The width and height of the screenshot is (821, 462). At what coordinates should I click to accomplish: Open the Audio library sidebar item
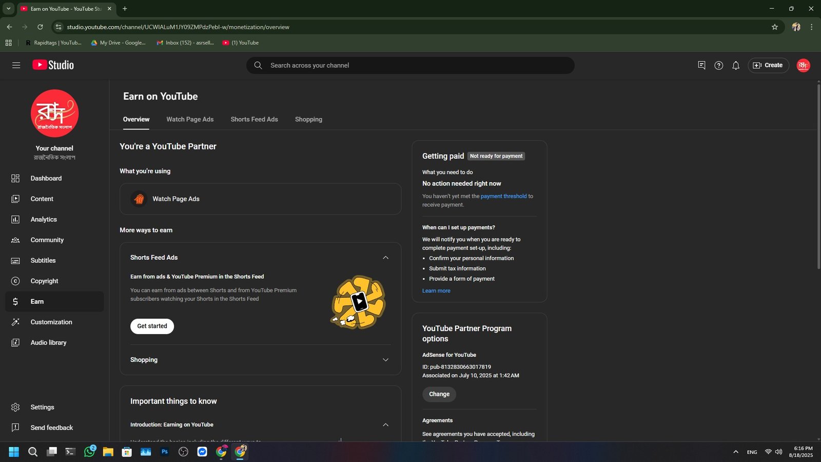tap(48, 342)
